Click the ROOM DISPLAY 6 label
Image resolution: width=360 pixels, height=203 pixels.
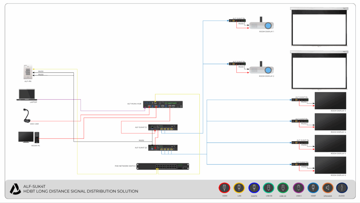coord(338,175)
